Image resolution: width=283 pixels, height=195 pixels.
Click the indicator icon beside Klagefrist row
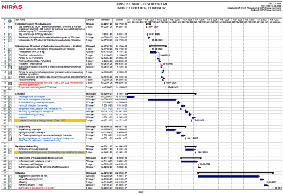(10, 118)
